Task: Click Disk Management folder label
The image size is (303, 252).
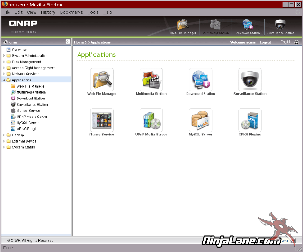Action: pyautogui.click(x=27, y=62)
